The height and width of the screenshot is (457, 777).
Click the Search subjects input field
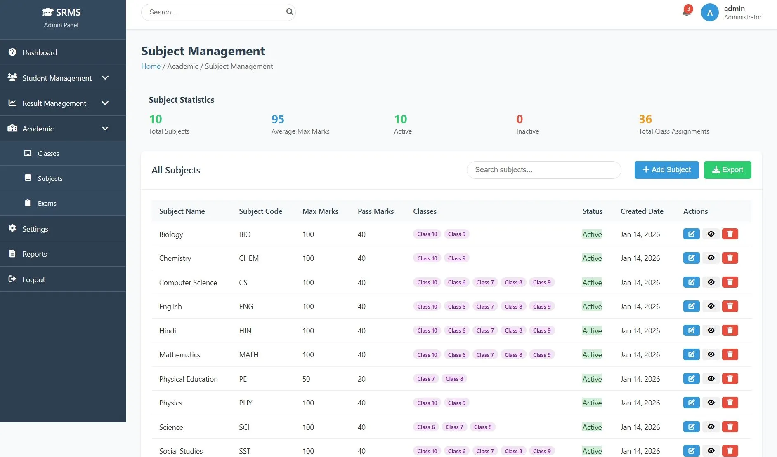544,170
